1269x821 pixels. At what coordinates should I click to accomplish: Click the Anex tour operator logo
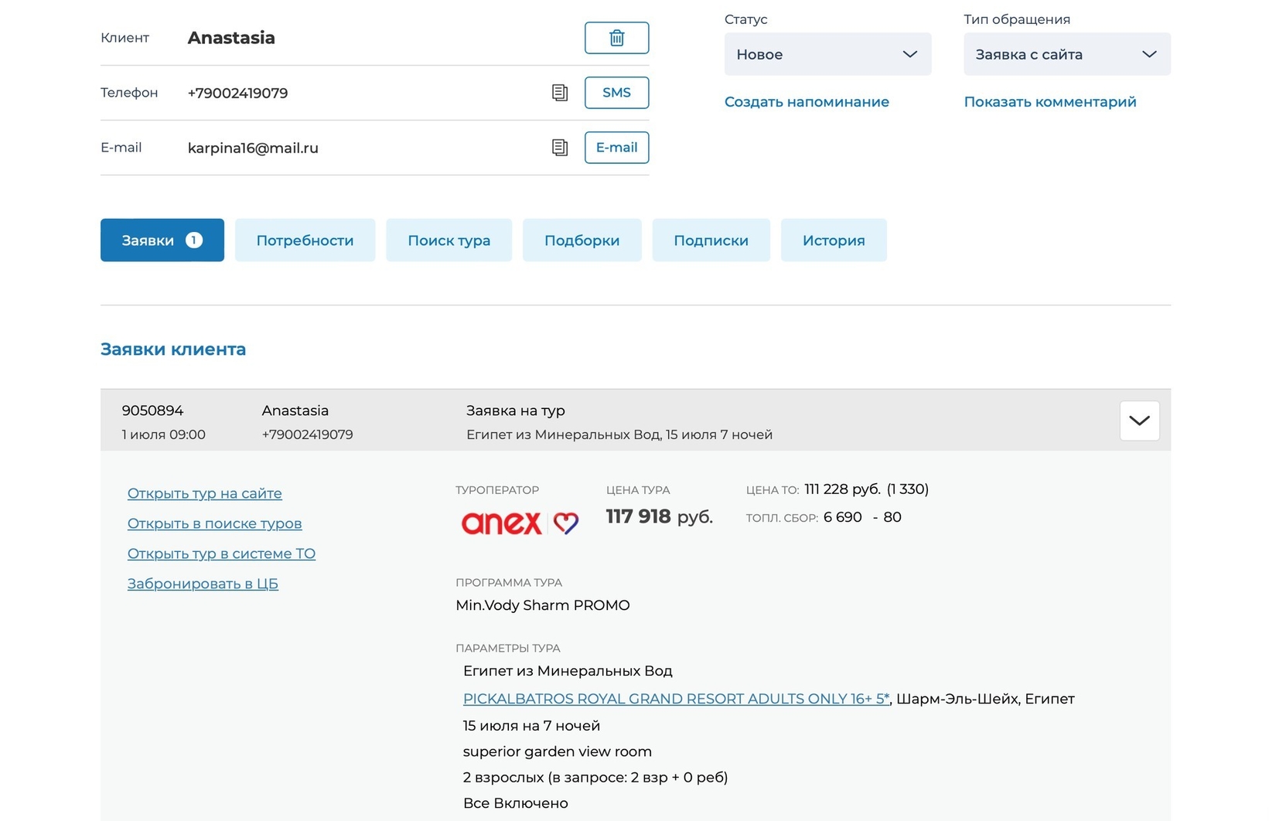[x=519, y=523]
